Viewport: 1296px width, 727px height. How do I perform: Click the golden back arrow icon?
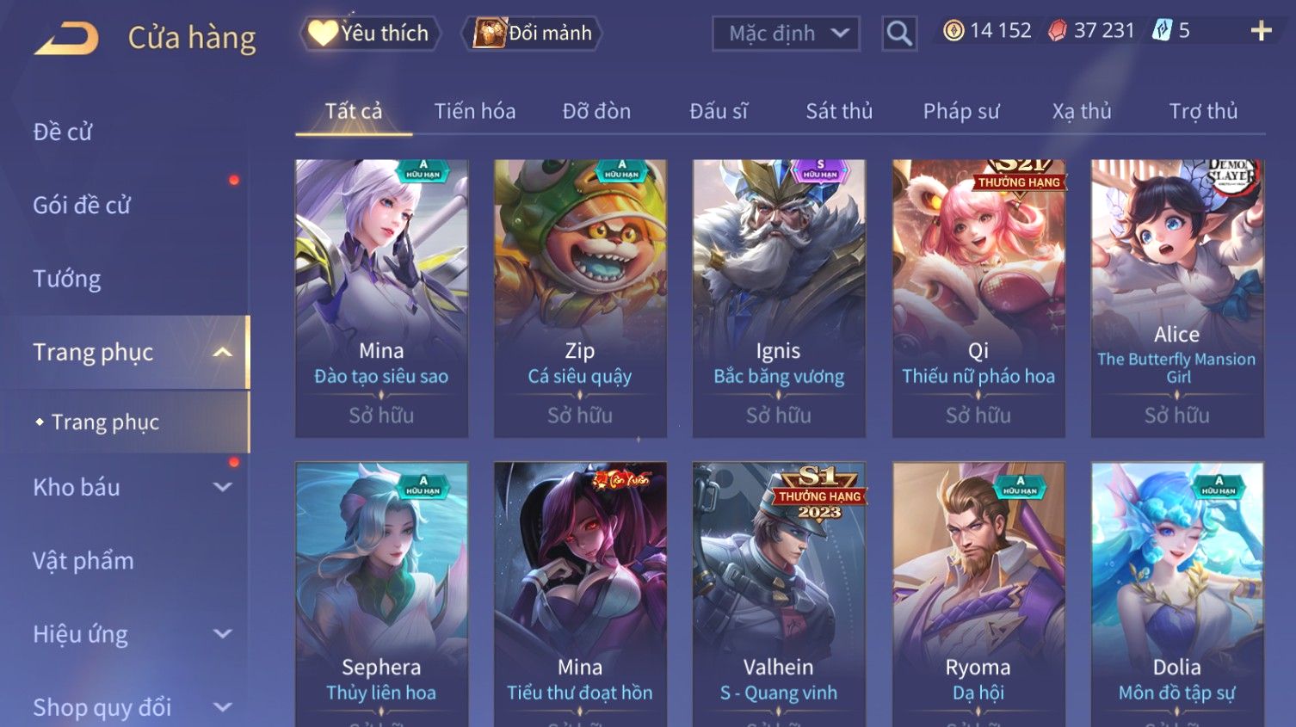click(66, 38)
